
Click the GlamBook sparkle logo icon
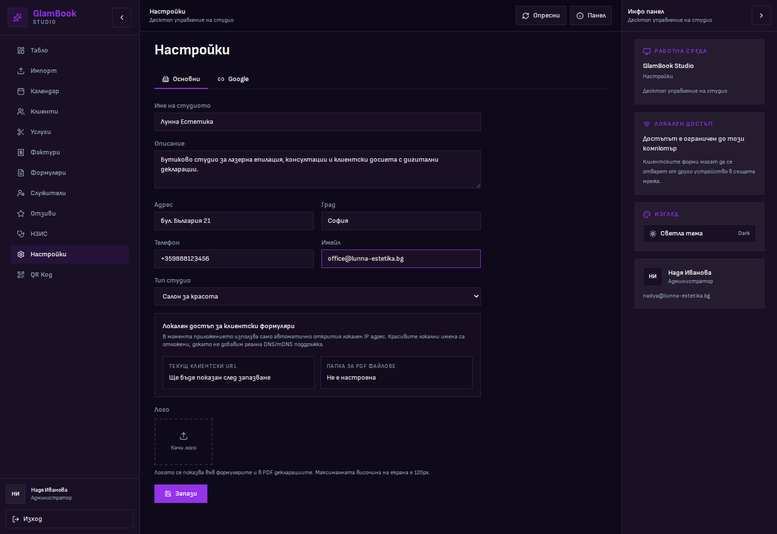(x=17, y=17)
